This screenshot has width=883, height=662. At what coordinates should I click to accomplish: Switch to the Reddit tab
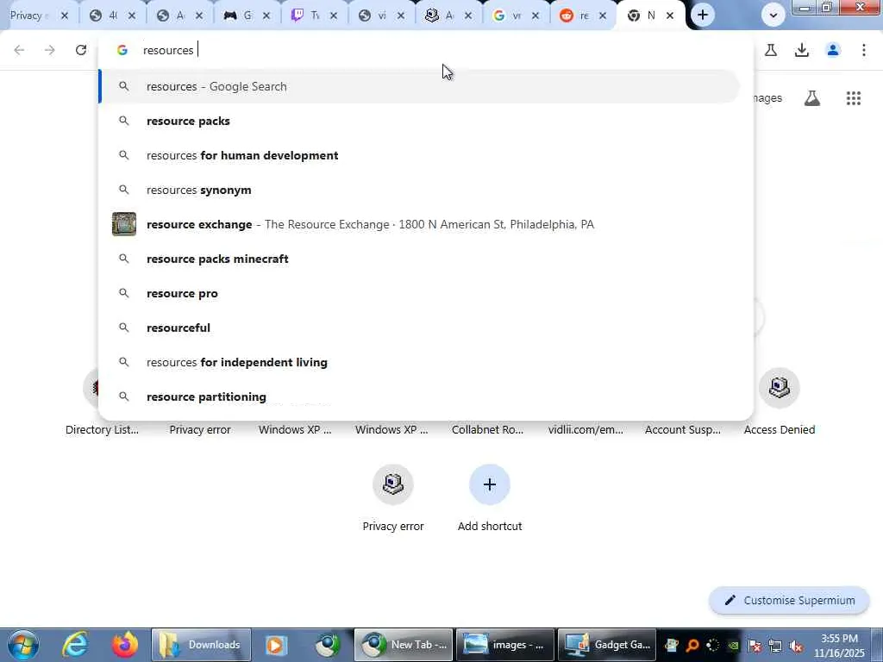(577, 16)
